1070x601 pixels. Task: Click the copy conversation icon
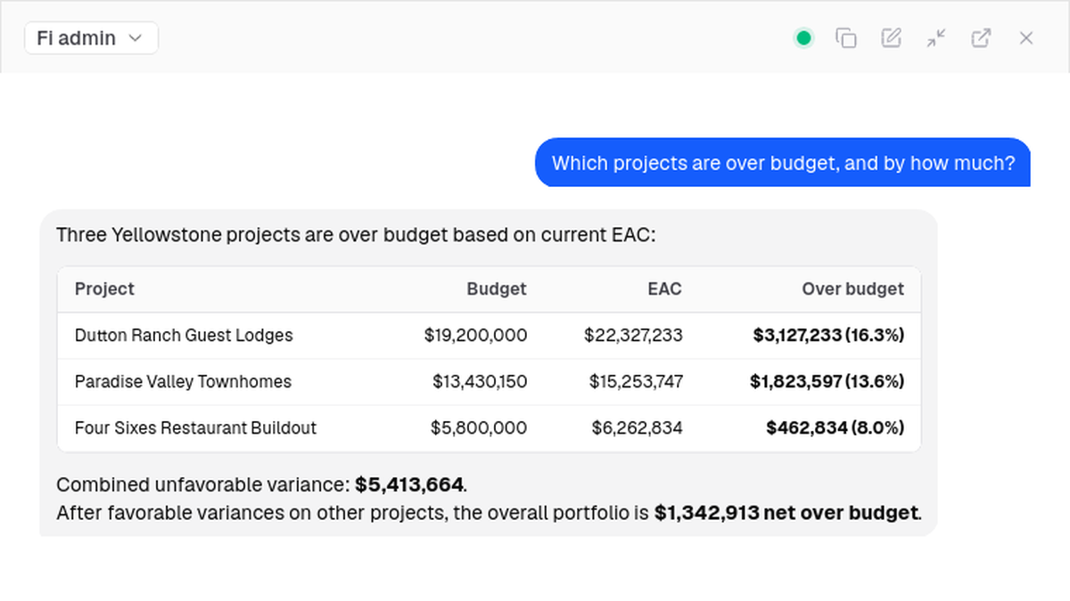[x=845, y=38]
